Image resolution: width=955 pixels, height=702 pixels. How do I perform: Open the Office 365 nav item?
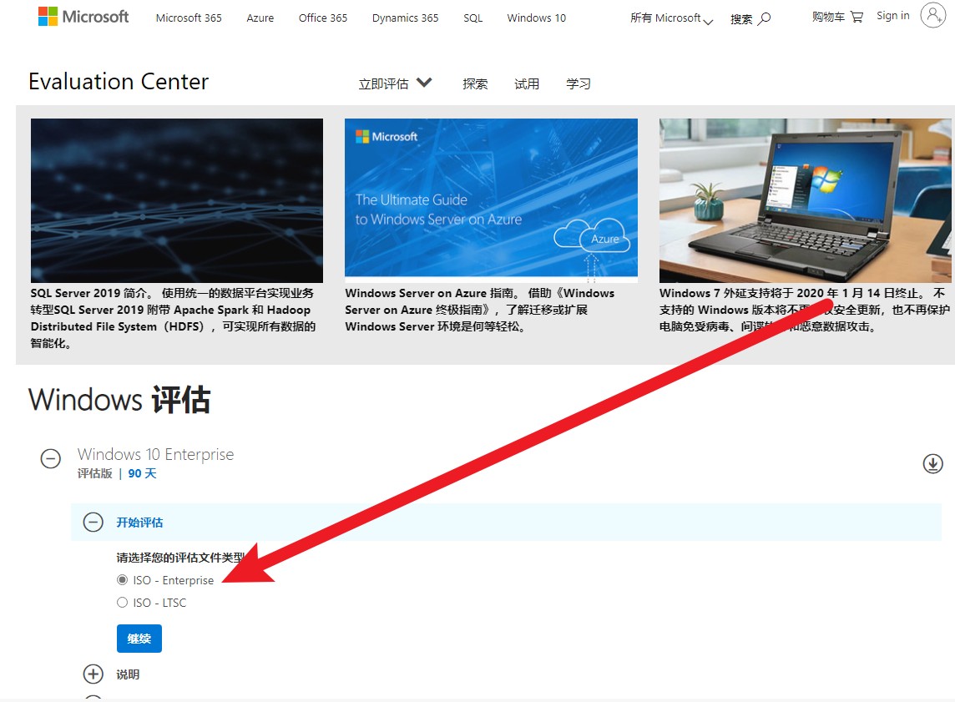[323, 18]
